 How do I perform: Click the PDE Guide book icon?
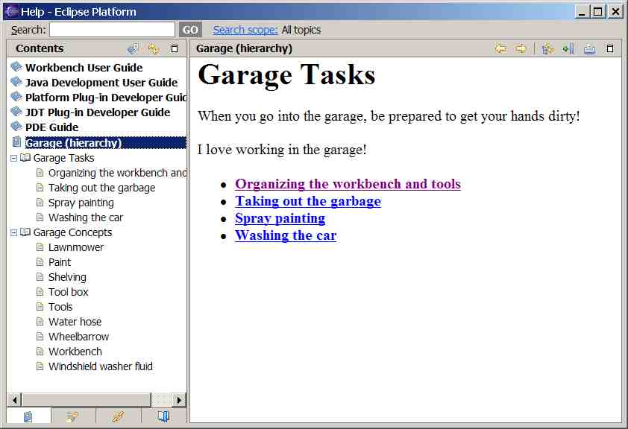coord(16,126)
